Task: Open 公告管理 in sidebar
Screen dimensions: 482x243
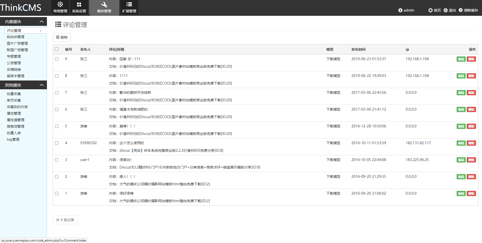Action: point(14,63)
